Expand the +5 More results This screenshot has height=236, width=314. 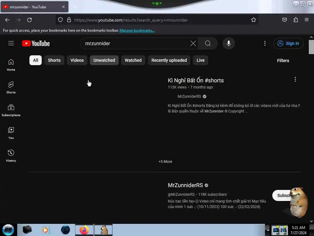click(x=165, y=162)
